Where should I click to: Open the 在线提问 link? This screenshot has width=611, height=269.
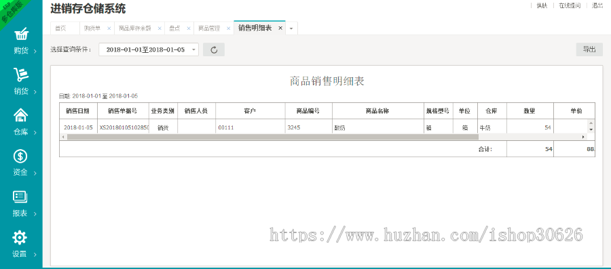570,5
